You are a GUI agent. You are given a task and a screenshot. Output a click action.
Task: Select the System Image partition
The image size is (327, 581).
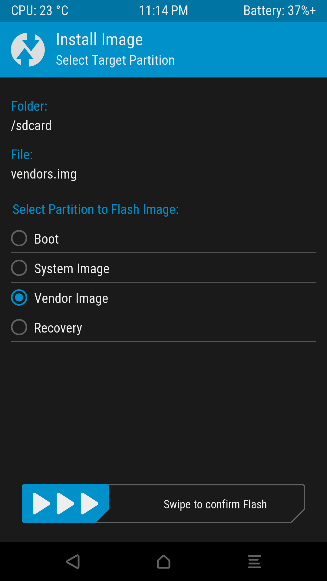coord(19,268)
